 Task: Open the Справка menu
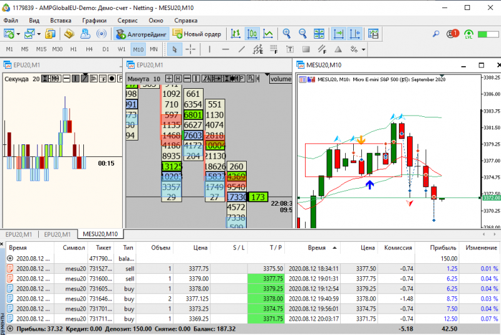(186, 21)
